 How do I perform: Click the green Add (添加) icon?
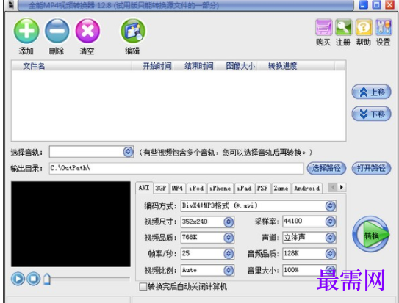(26, 31)
